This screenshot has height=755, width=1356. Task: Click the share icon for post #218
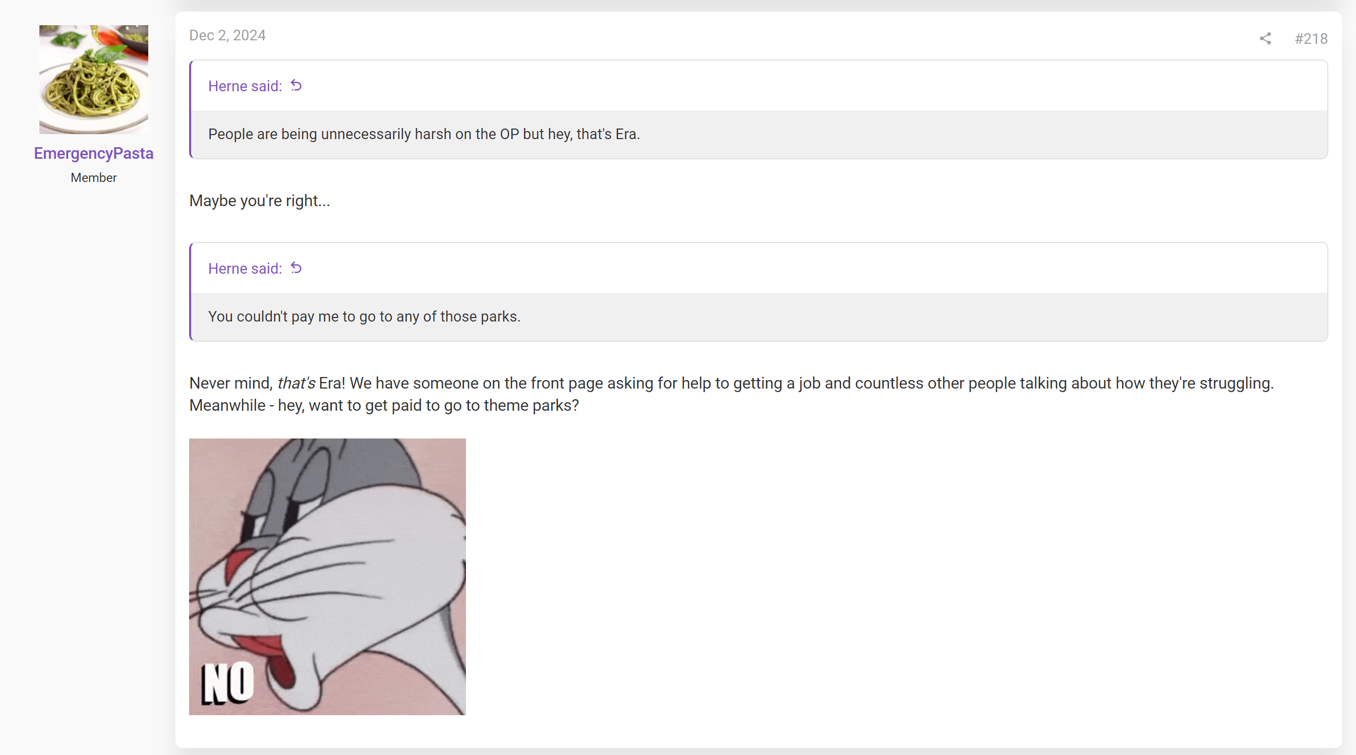point(1265,38)
